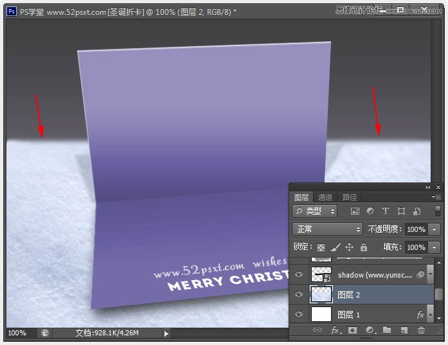Select the 图层 1 layer name
The image size is (448, 345).
point(348,315)
